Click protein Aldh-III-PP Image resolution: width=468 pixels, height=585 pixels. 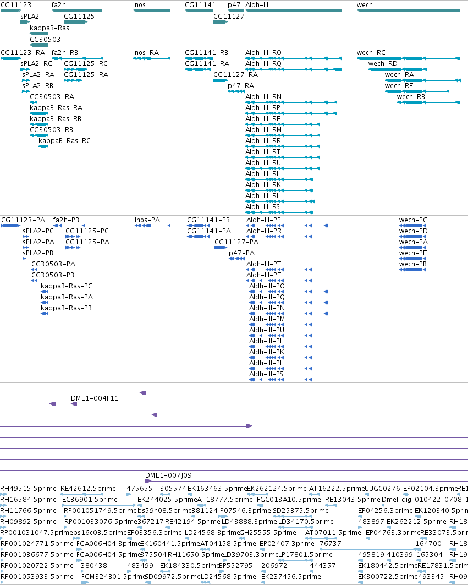(x=263, y=220)
